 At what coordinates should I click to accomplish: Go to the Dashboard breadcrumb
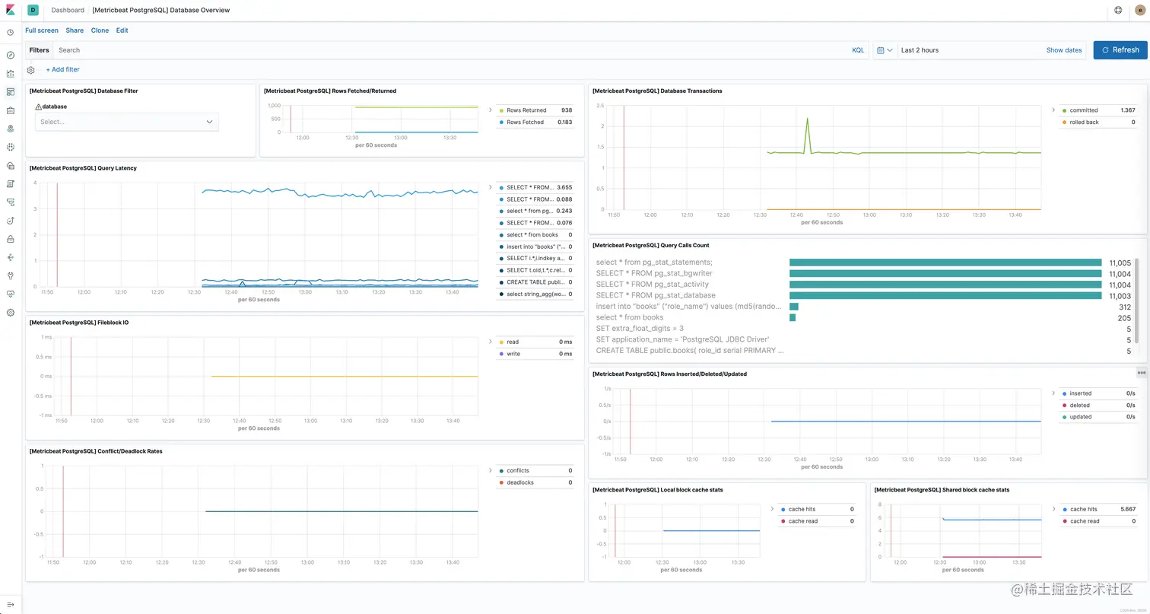tap(68, 10)
